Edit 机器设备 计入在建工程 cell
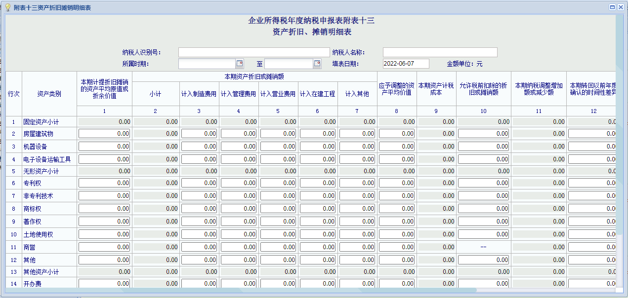 click(318, 147)
